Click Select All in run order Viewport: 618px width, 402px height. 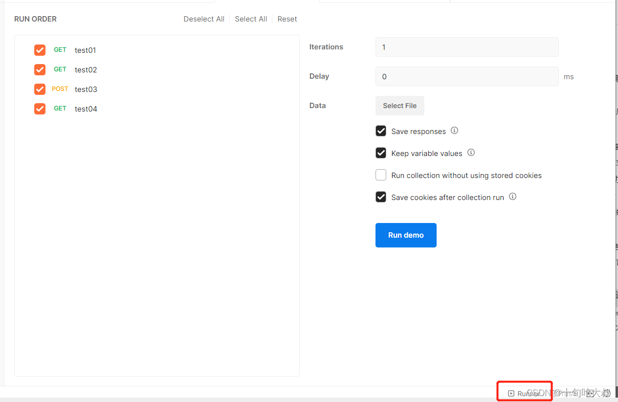[x=251, y=19]
